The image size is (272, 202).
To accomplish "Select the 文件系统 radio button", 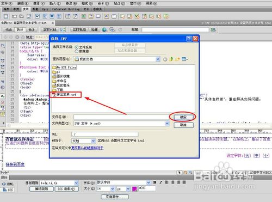I will [77, 47].
